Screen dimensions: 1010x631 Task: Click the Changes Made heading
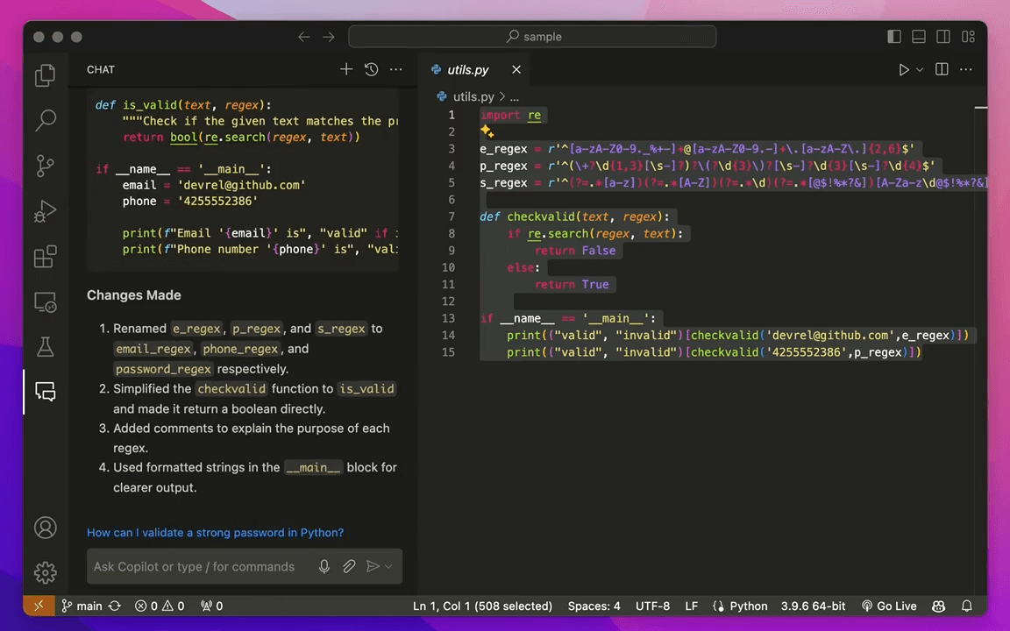[x=134, y=294]
